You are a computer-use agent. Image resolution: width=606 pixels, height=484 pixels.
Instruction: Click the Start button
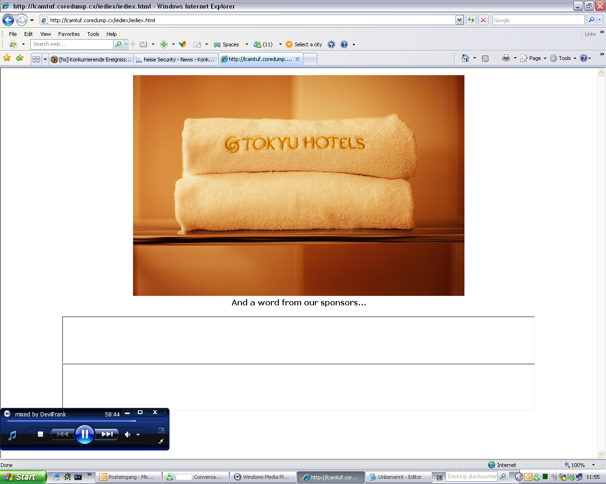(x=23, y=477)
